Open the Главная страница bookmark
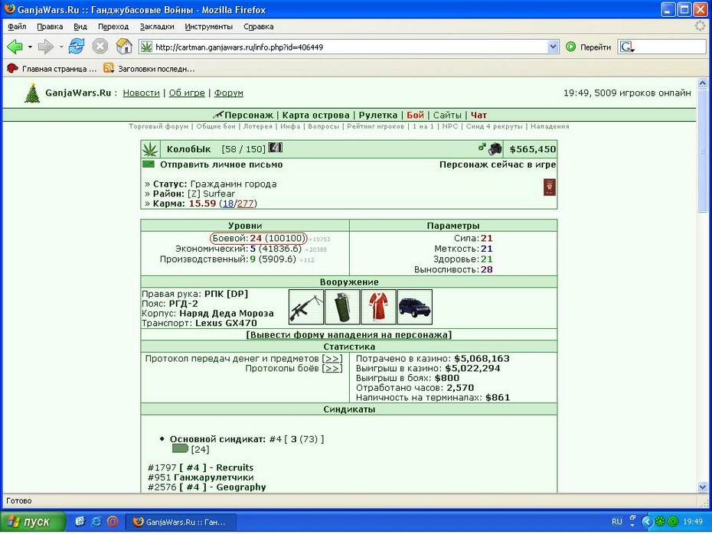Screen dimensions: 712x534 (x=52, y=69)
